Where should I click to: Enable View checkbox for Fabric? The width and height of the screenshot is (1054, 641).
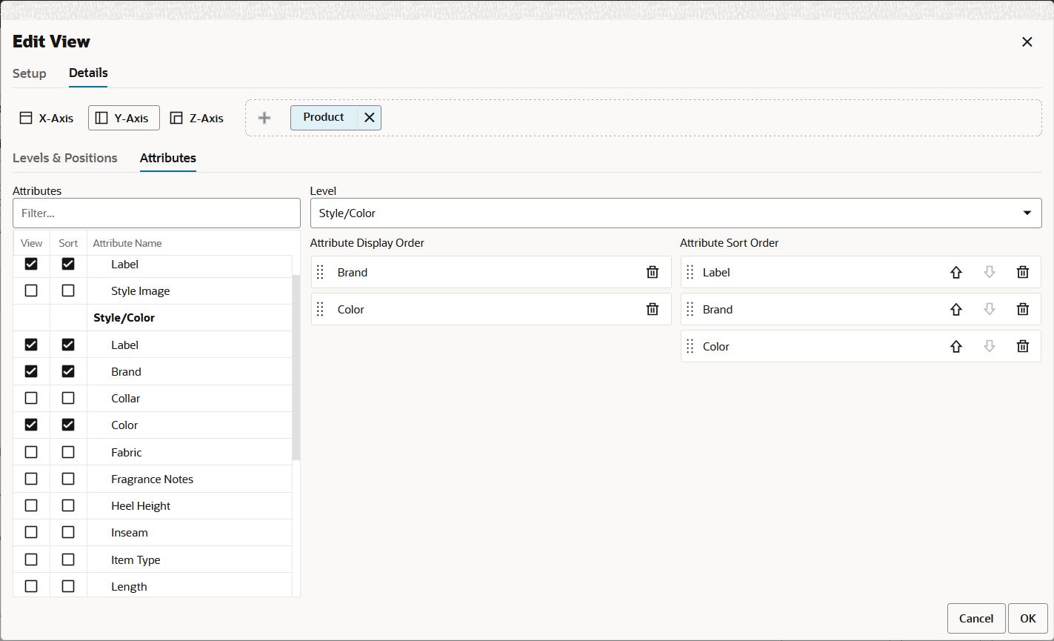click(x=31, y=452)
